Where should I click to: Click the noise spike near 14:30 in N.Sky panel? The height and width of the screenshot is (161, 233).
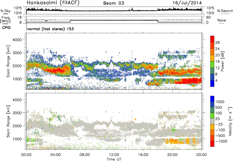[132, 9]
